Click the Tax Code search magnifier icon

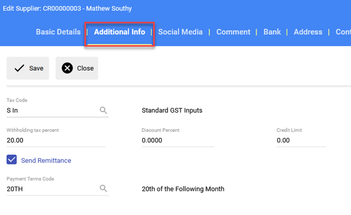[103, 110]
